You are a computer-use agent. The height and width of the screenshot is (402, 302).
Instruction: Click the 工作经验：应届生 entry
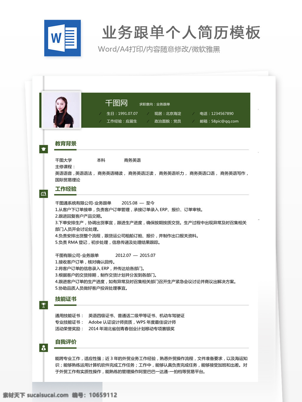(122, 121)
